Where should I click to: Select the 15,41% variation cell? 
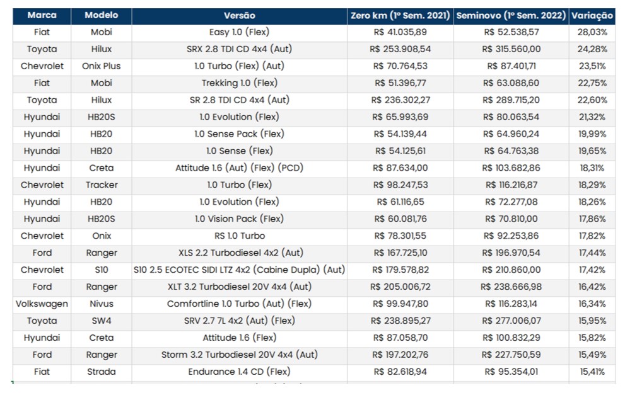pos(592,372)
